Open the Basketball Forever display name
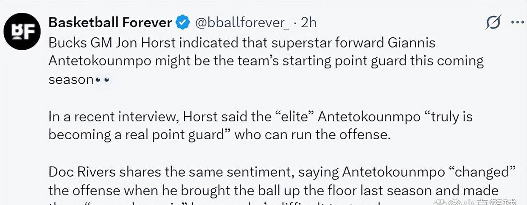Viewport: 527px width, 205px height. coord(110,22)
